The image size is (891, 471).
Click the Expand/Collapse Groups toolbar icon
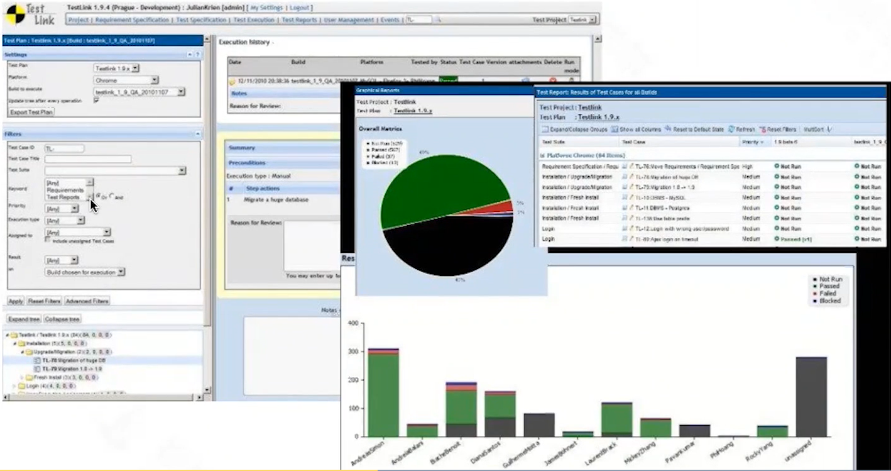[x=545, y=129]
